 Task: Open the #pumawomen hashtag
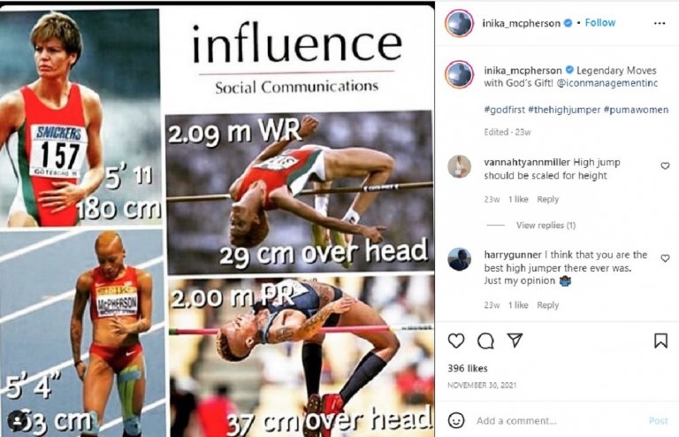coord(636,110)
